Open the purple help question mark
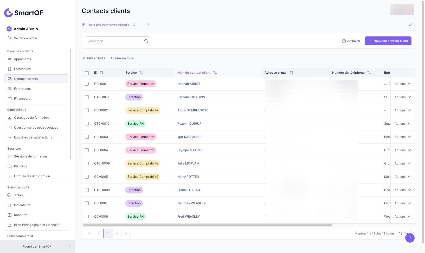 click(410, 238)
